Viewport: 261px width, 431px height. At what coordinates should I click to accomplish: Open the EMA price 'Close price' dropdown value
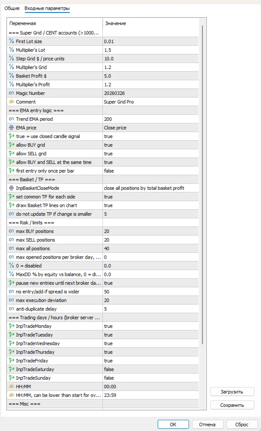150,128
